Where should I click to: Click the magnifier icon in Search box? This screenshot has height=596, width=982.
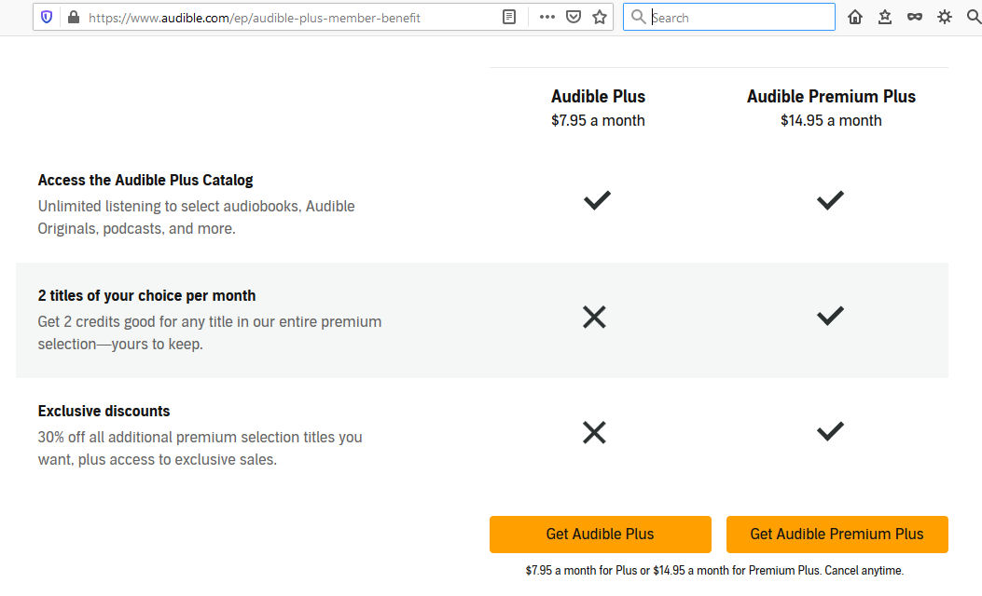(639, 17)
